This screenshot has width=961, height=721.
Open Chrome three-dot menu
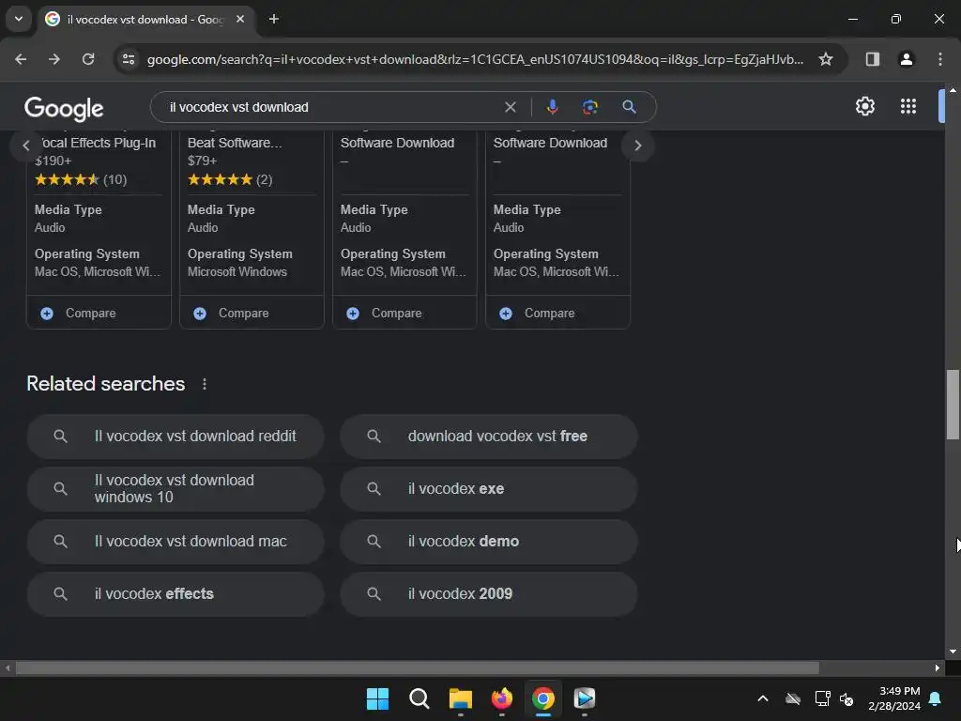point(939,59)
